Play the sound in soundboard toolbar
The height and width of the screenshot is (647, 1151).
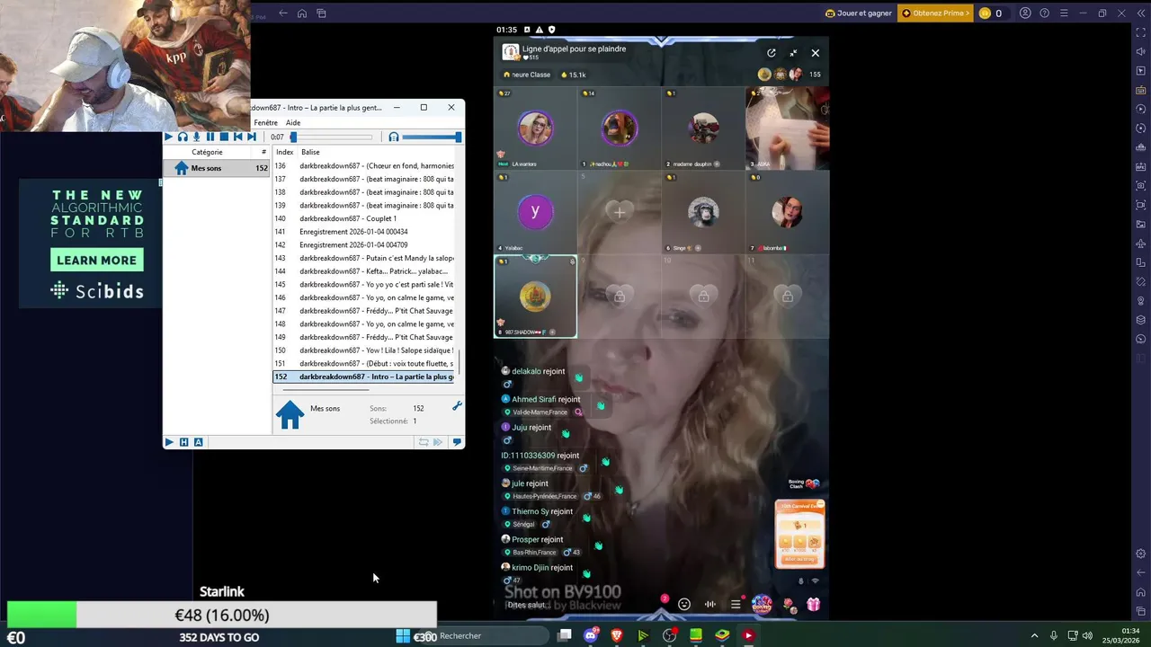(x=168, y=137)
